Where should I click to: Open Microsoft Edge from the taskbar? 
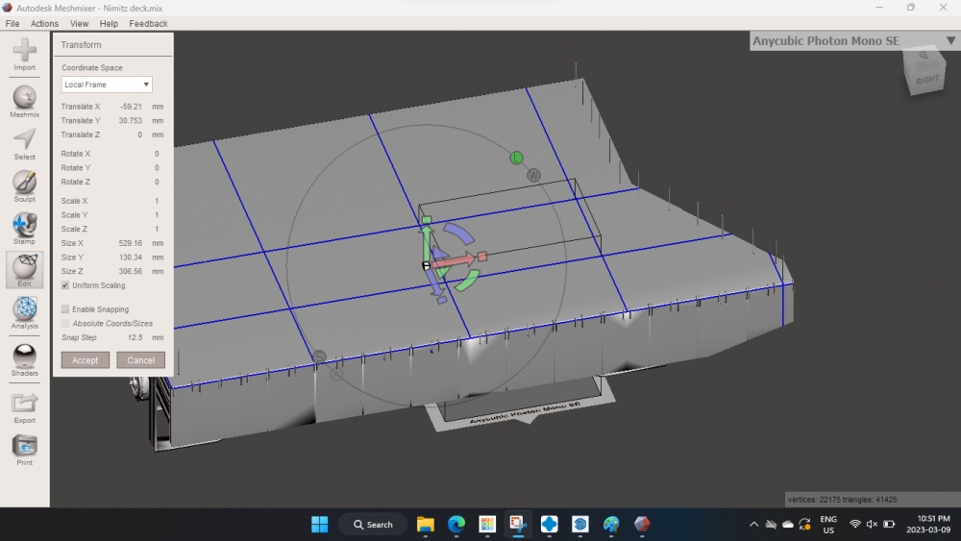(456, 525)
